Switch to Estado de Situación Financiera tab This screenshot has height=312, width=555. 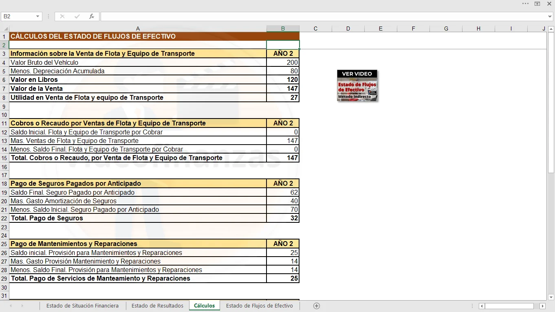(82, 306)
